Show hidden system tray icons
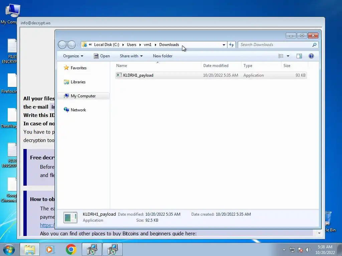 [x=284, y=250]
